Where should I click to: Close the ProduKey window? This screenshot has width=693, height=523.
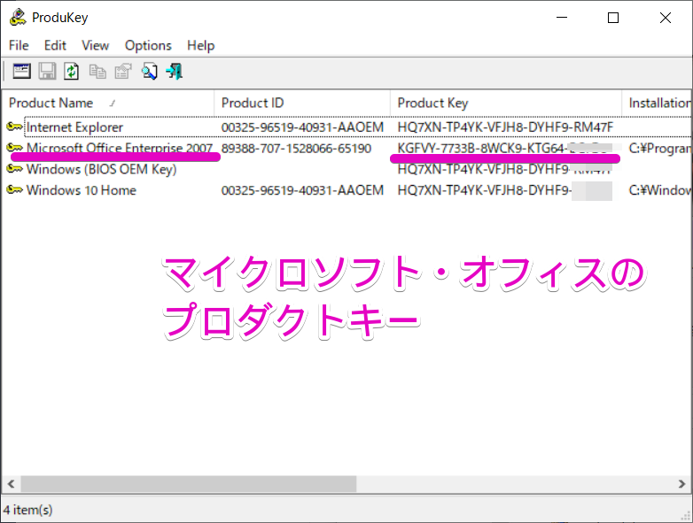tap(666, 18)
